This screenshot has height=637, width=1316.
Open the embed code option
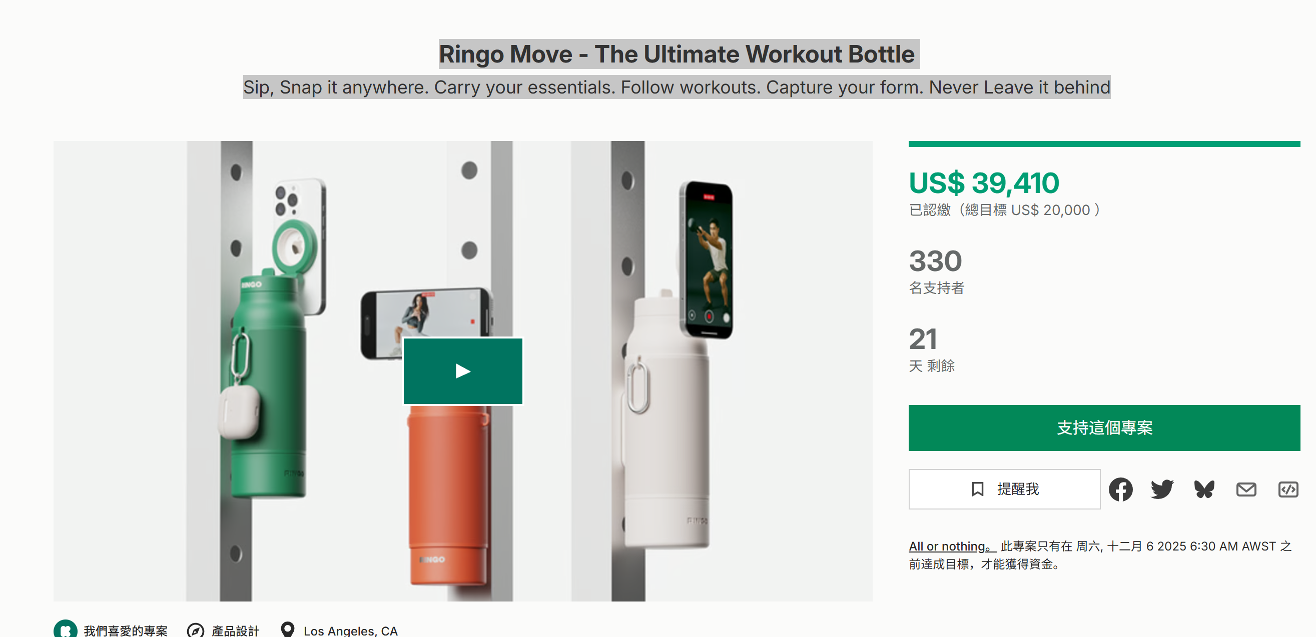(1288, 489)
